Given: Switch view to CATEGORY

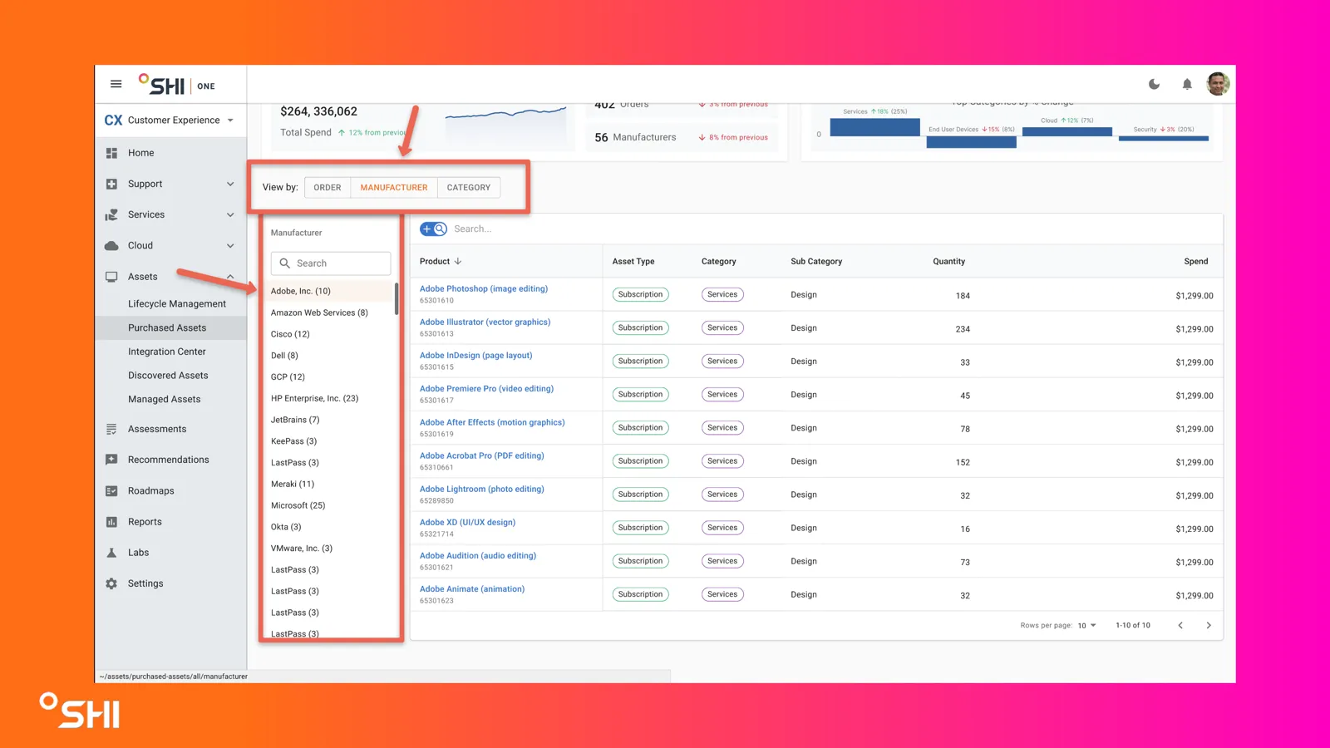Looking at the screenshot, I should click(x=469, y=187).
